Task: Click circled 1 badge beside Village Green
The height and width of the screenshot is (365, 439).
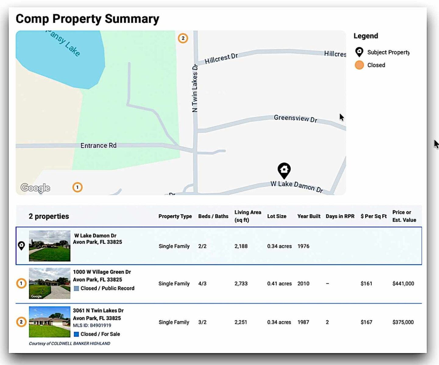Action: (x=21, y=283)
